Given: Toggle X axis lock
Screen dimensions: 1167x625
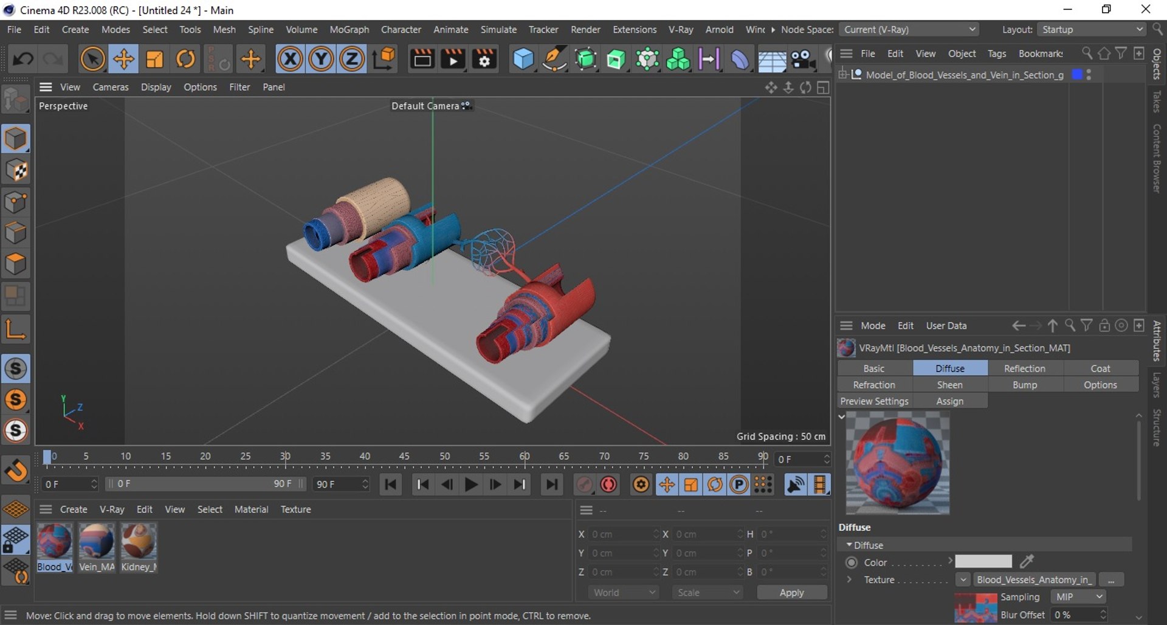Looking at the screenshot, I should pyautogui.click(x=291, y=59).
